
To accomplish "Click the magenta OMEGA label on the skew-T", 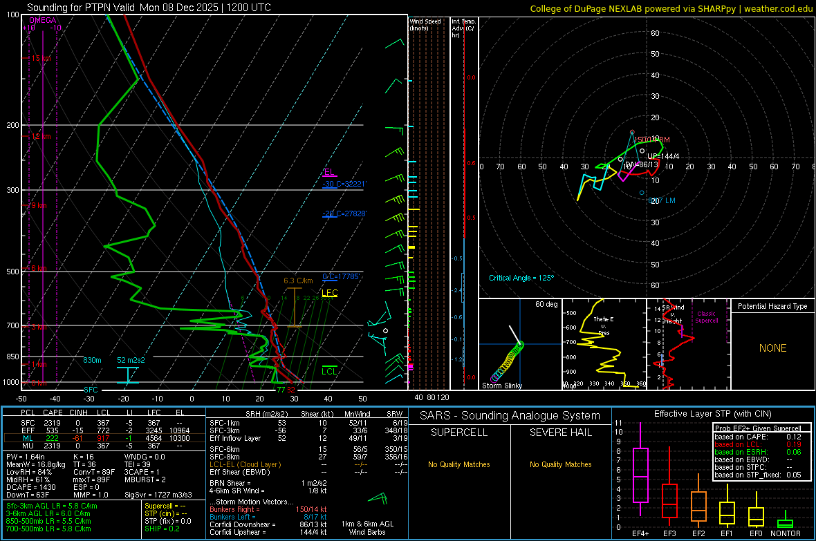I will tap(43, 20).
